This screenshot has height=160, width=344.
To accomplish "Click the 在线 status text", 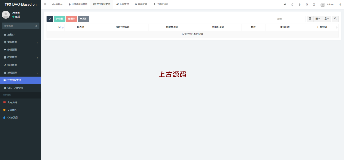I will [17, 17].
